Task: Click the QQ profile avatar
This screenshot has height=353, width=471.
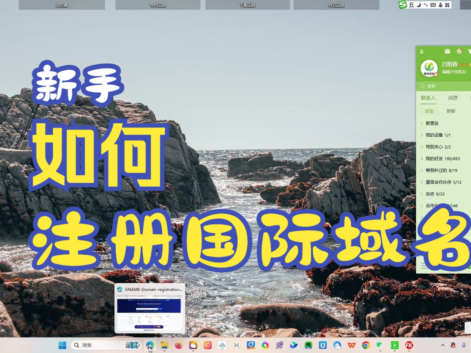Action: pos(429,68)
